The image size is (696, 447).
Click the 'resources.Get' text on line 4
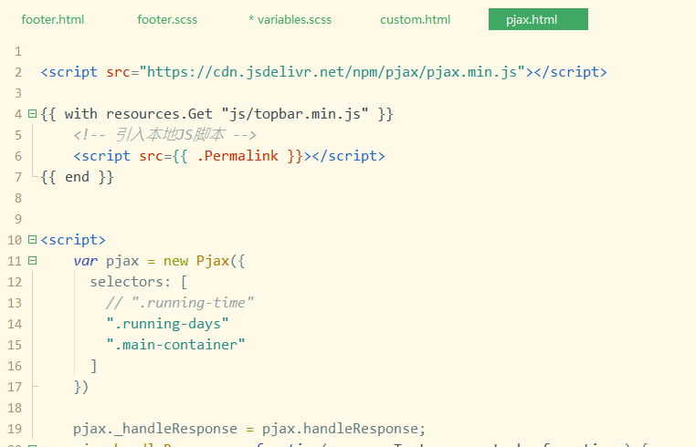point(159,114)
